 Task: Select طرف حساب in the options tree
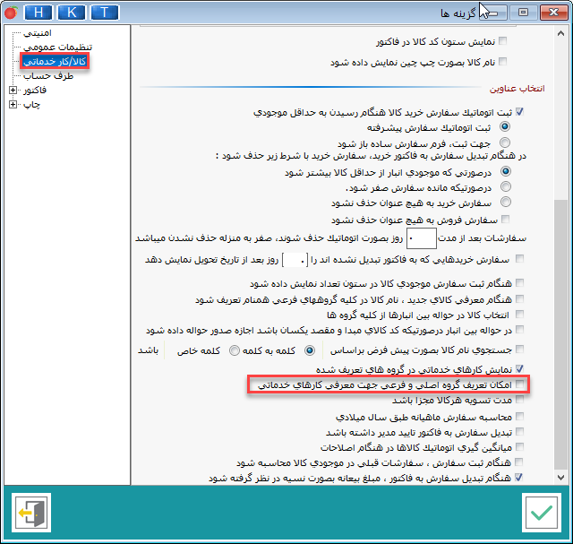pyautogui.click(x=48, y=75)
